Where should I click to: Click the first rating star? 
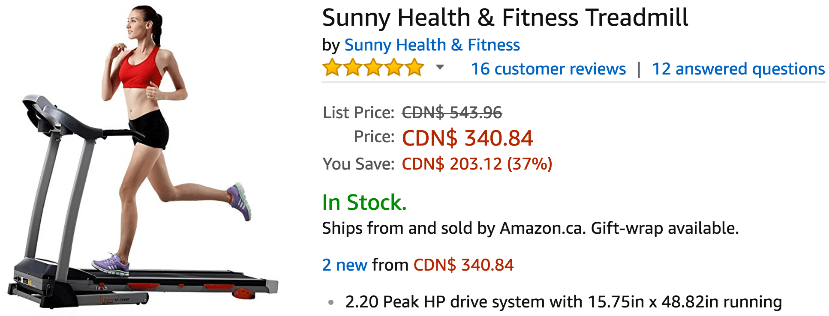[332, 68]
